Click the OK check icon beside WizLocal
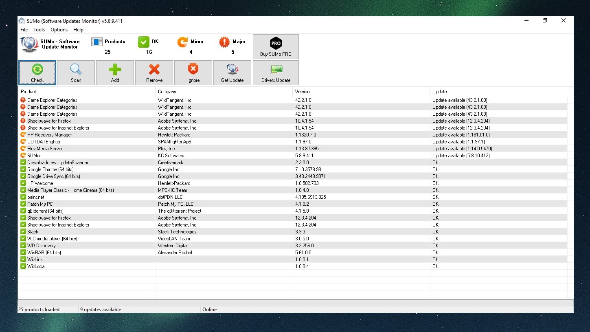This screenshot has width=590, height=332. click(23, 266)
